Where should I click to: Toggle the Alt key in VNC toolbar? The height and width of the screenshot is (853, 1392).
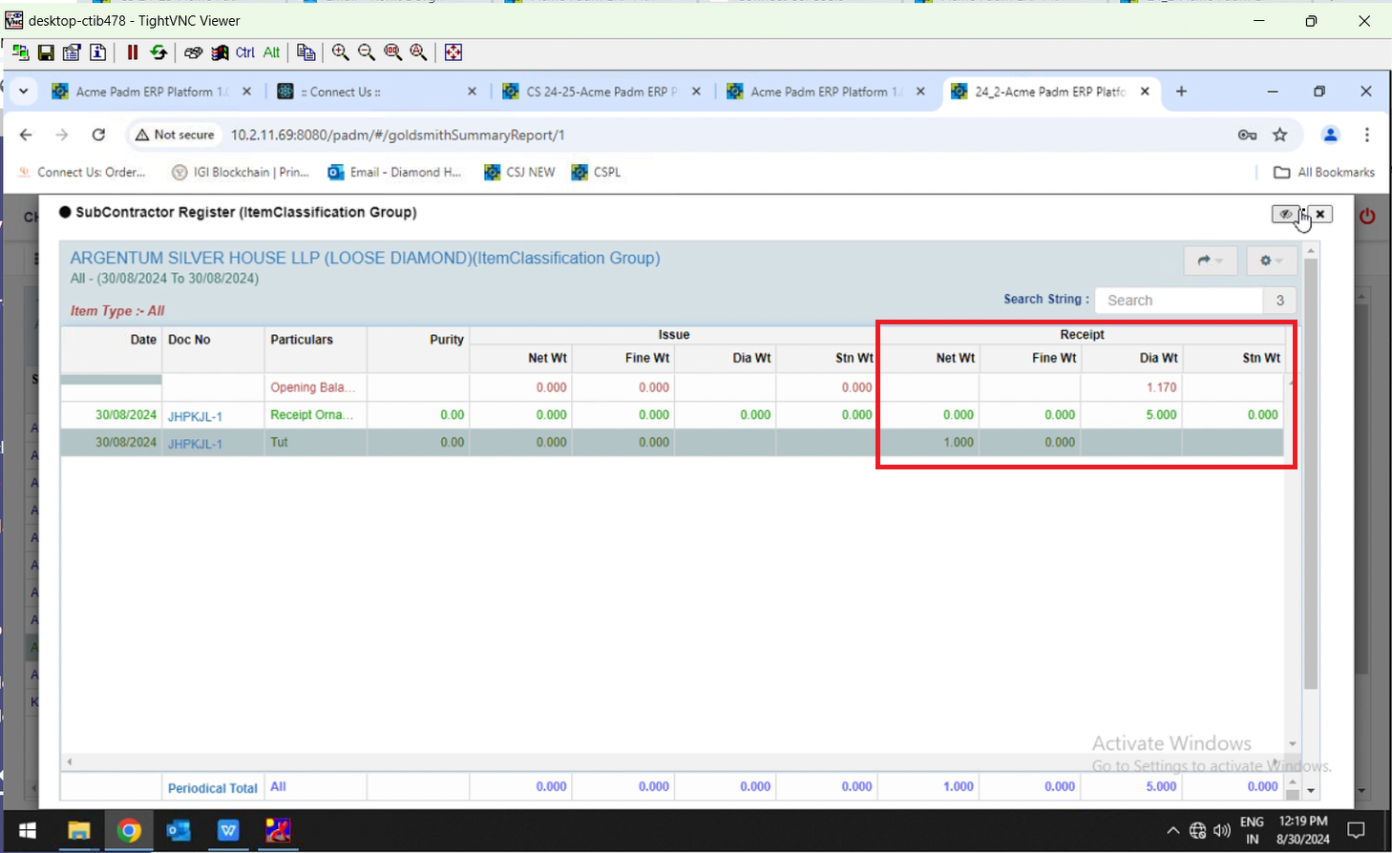click(x=272, y=52)
